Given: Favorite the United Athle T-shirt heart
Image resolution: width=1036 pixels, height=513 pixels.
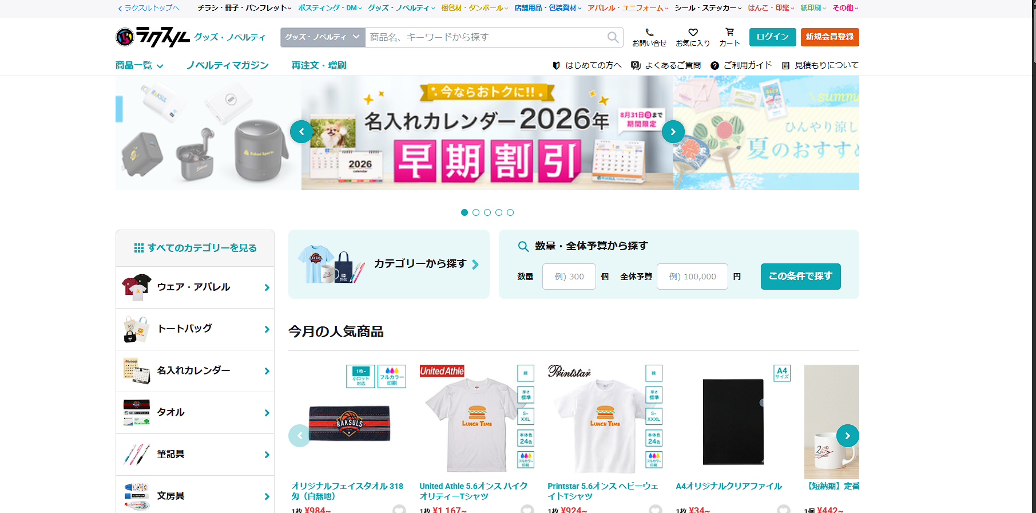Looking at the screenshot, I should click(x=527, y=509).
